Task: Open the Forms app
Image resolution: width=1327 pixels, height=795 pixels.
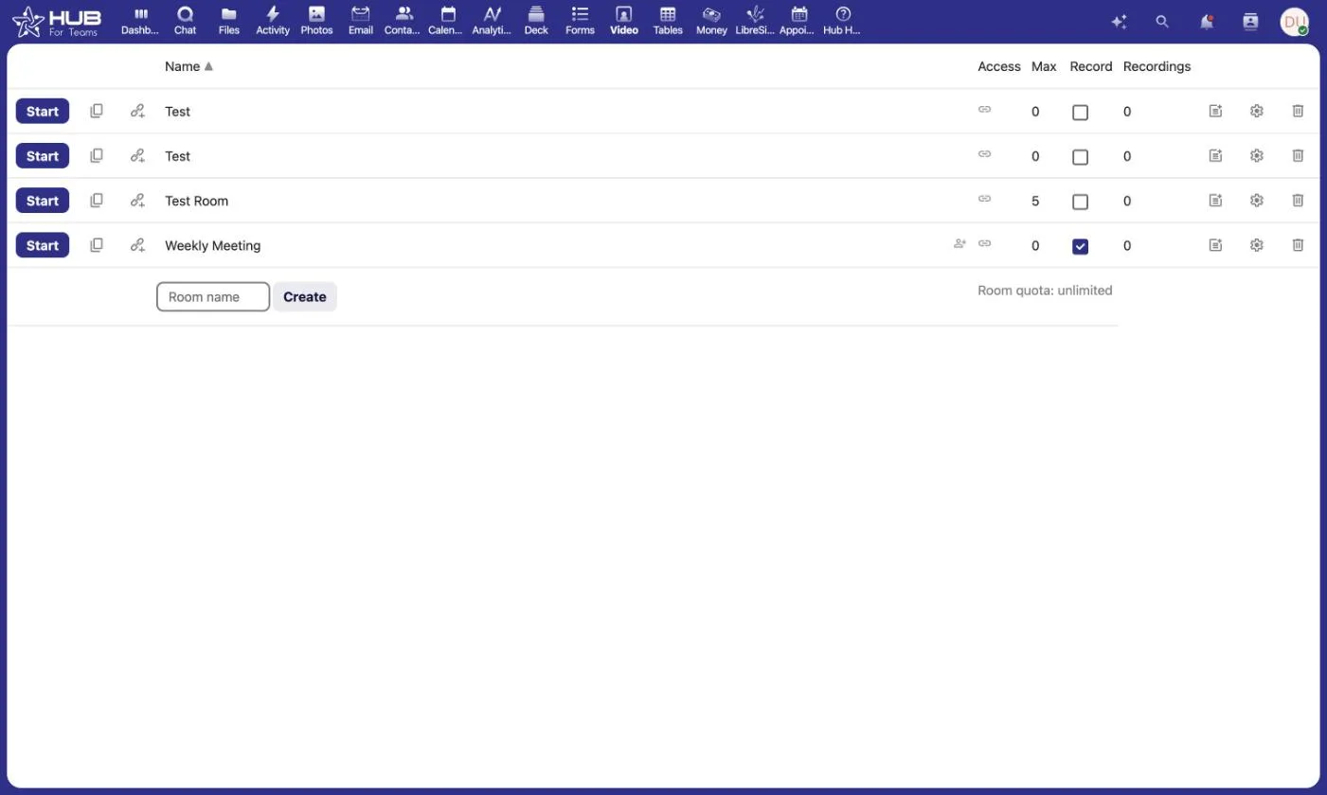Action: [x=580, y=21]
